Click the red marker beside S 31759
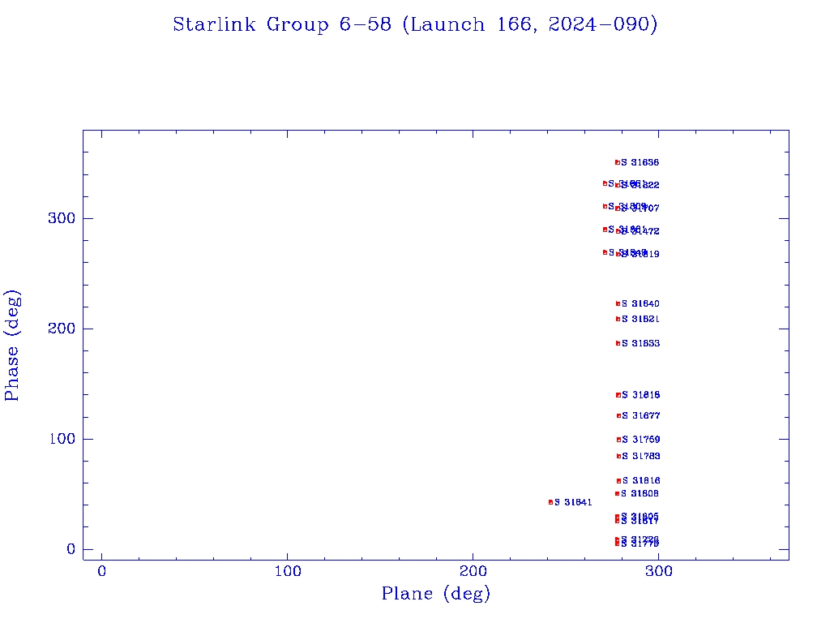 coord(618,439)
